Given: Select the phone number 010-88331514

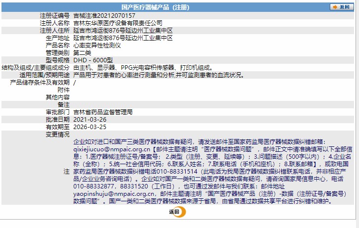Looking at the screenshot, I should (x=177, y=172).
